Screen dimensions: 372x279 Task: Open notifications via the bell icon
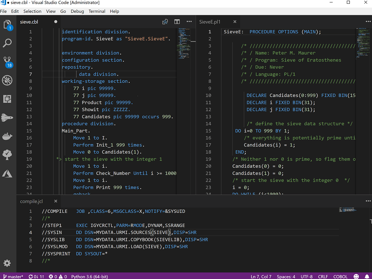pyautogui.click(x=366, y=276)
